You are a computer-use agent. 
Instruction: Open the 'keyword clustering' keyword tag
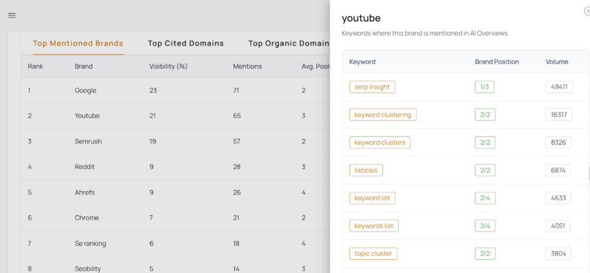(x=383, y=115)
